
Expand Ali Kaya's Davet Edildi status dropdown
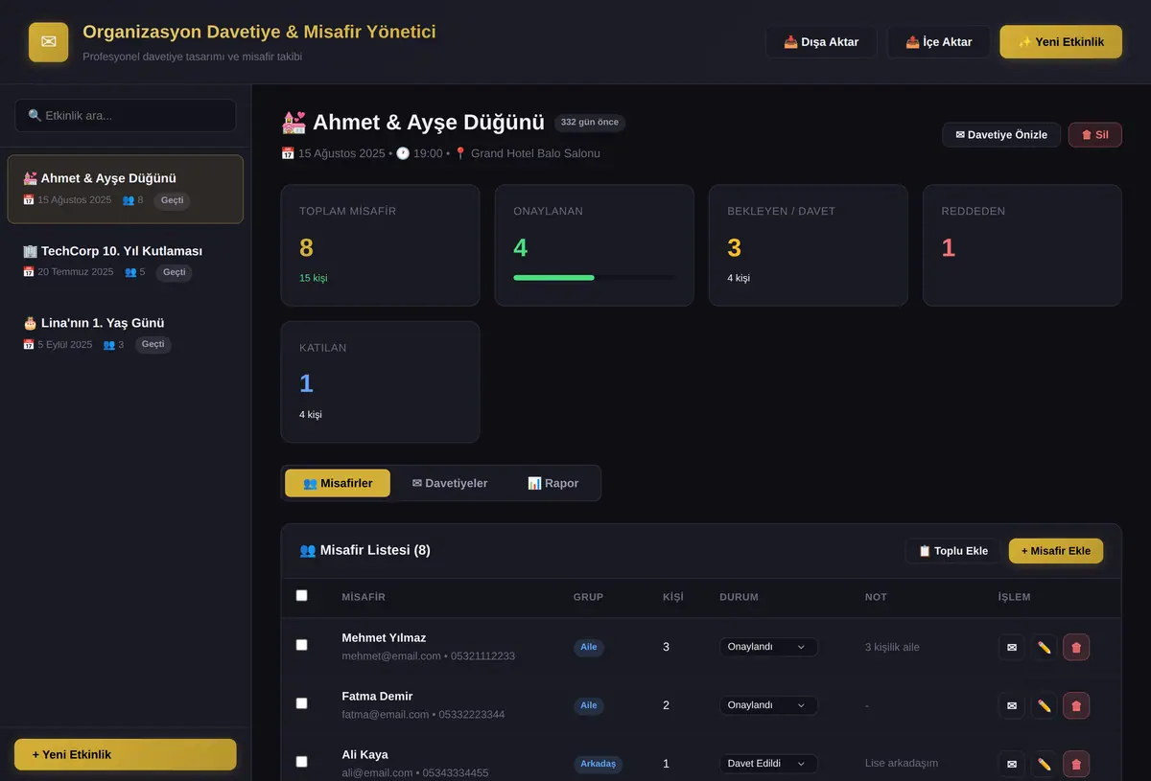768,764
